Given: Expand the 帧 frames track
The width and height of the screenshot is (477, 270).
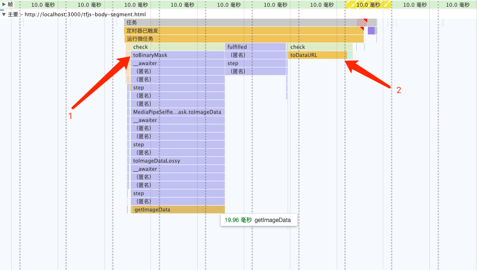Looking at the screenshot, I should coord(4,4).
